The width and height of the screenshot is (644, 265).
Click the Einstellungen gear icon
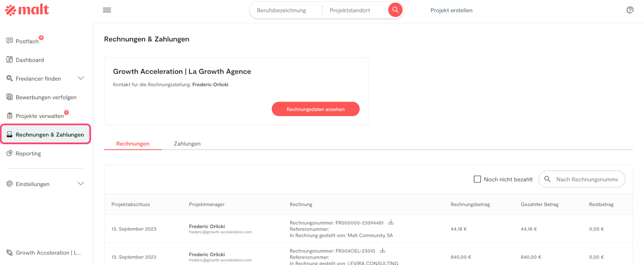[x=10, y=184]
